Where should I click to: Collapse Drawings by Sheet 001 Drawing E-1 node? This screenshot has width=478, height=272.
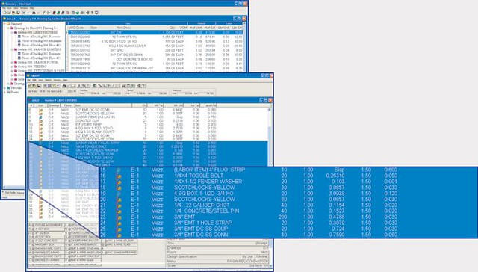(8, 28)
